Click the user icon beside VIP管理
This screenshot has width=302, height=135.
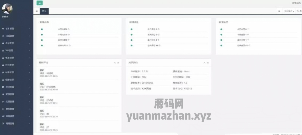point(3,50)
